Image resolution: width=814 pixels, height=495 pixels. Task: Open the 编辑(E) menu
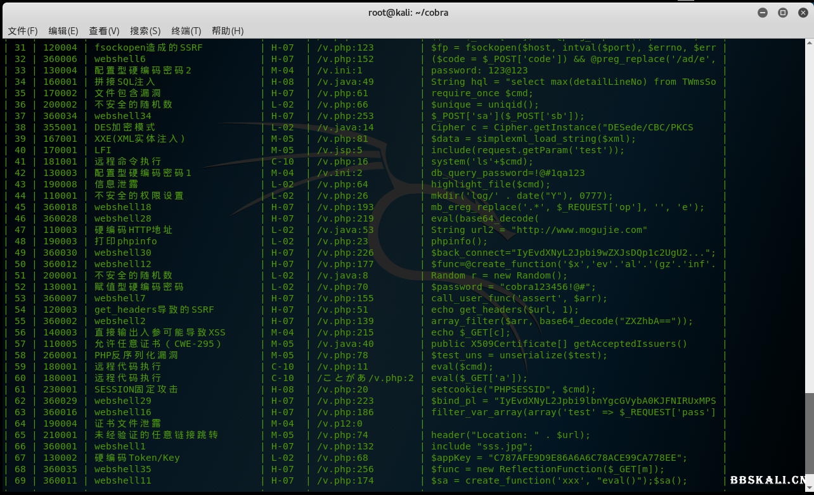pos(63,31)
